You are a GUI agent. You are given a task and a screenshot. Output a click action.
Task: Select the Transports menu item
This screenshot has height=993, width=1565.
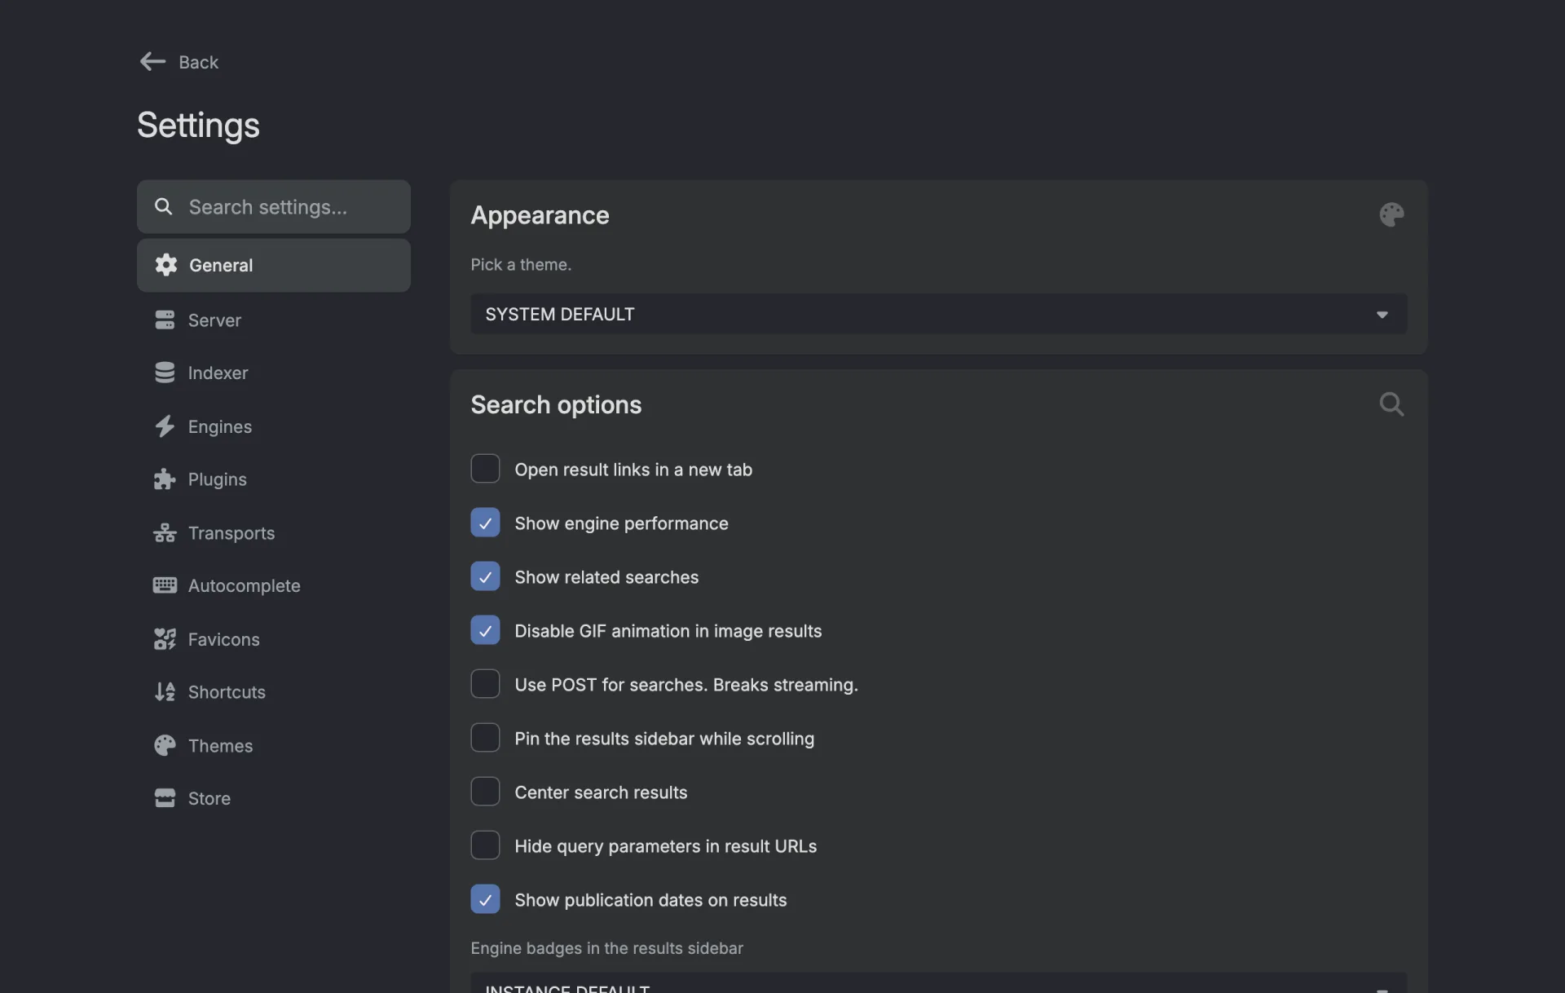coord(274,533)
